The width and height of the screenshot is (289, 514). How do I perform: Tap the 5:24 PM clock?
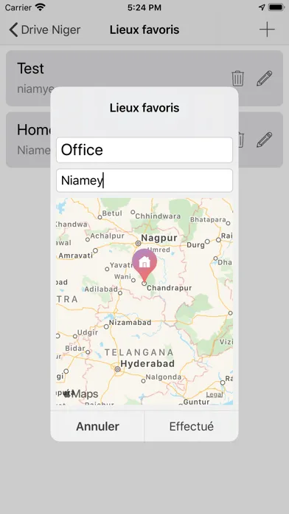click(144, 7)
